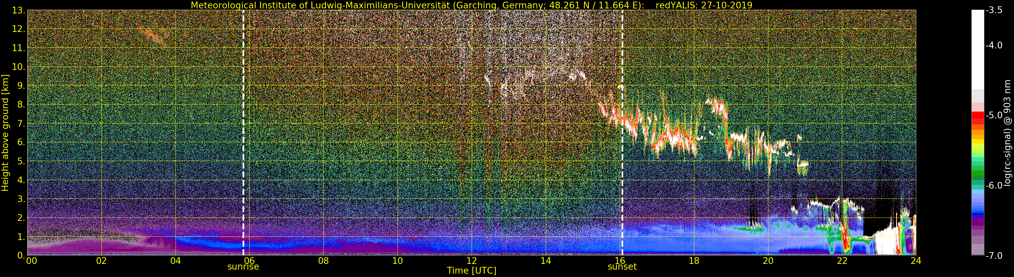This screenshot has width=1014, height=277.
Task: Click the "02" time axis tick label
Action: point(101,261)
